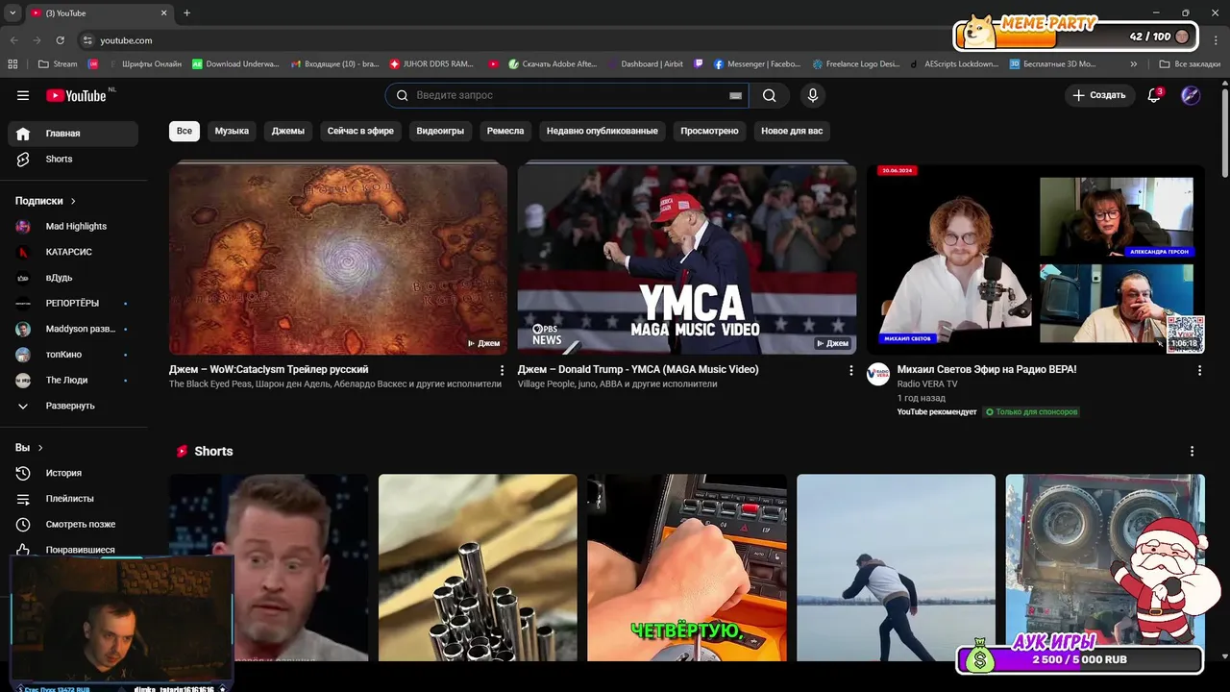Open the short of man on ice
This screenshot has height=692, width=1230.
[x=896, y=567]
